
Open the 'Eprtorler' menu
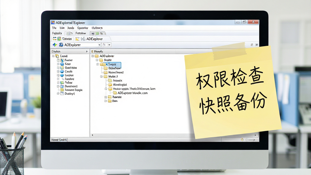83,28
